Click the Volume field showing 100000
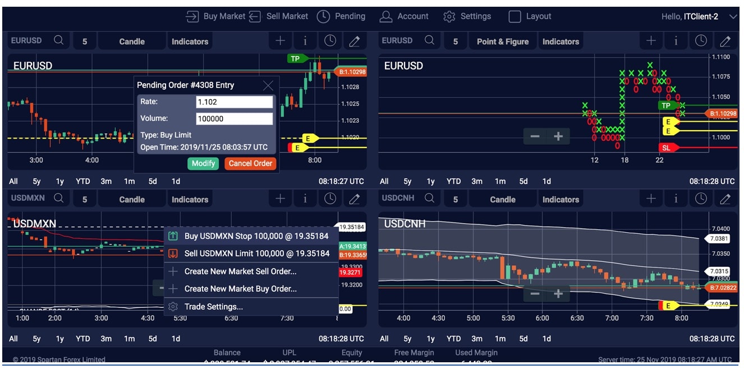The image size is (744, 369). (235, 119)
